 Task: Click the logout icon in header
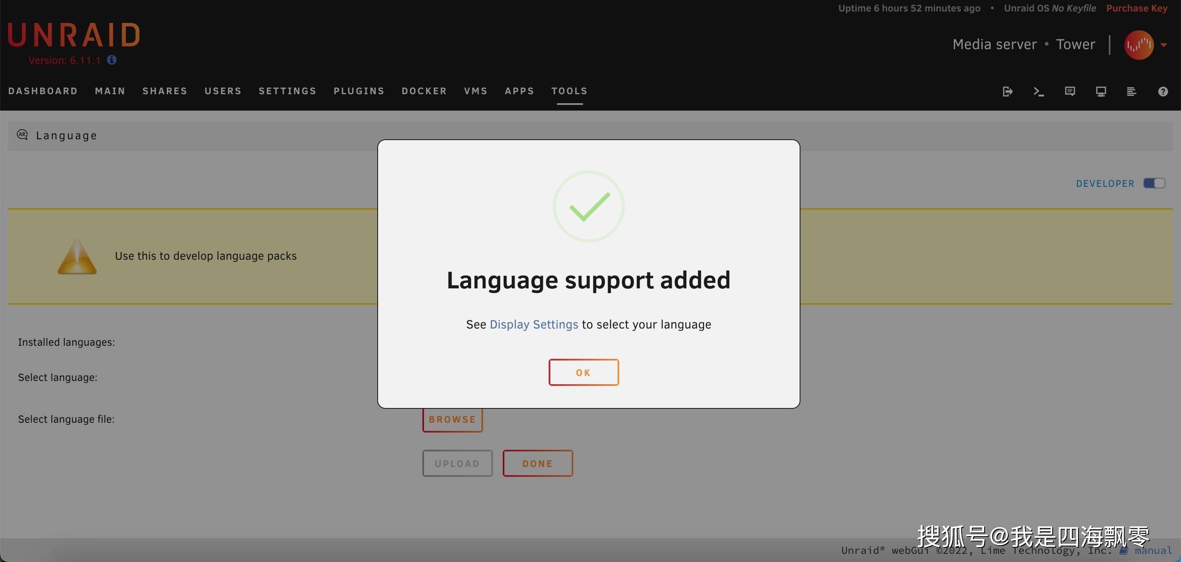click(x=1007, y=92)
